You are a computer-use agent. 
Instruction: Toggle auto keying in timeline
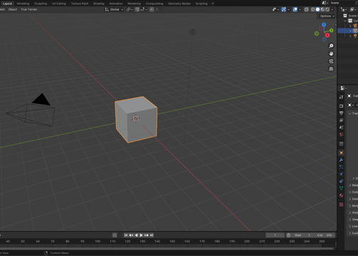point(115,235)
